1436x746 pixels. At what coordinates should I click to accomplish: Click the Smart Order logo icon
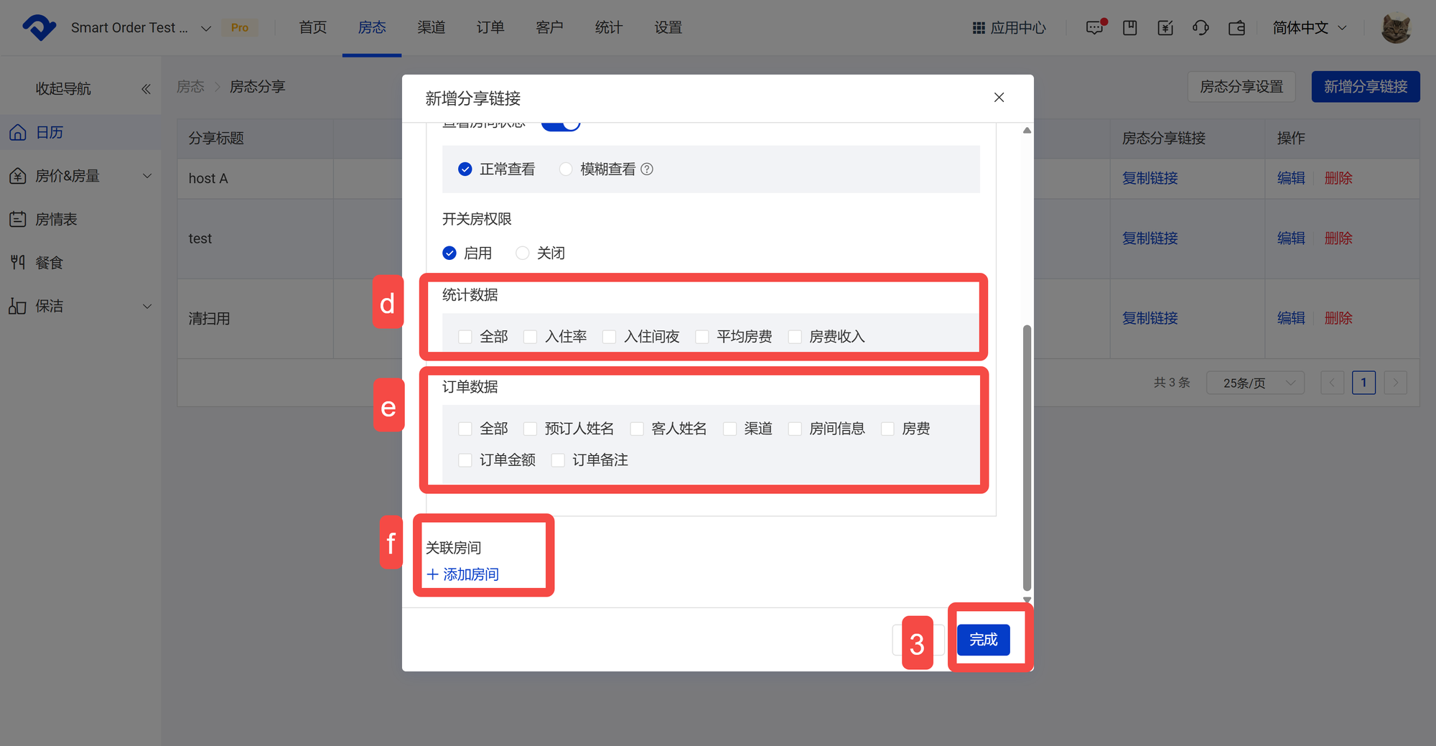pyautogui.click(x=39, y=28)
